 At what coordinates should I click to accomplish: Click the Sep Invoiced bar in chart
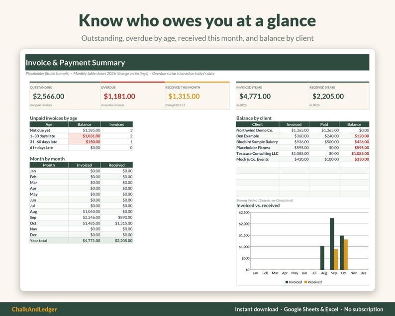pos(332,244)
